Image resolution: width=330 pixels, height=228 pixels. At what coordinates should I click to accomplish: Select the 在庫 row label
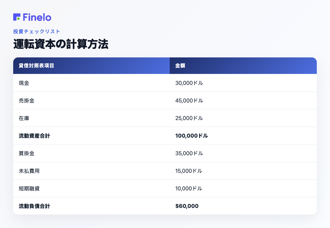[x=24, y=118]
